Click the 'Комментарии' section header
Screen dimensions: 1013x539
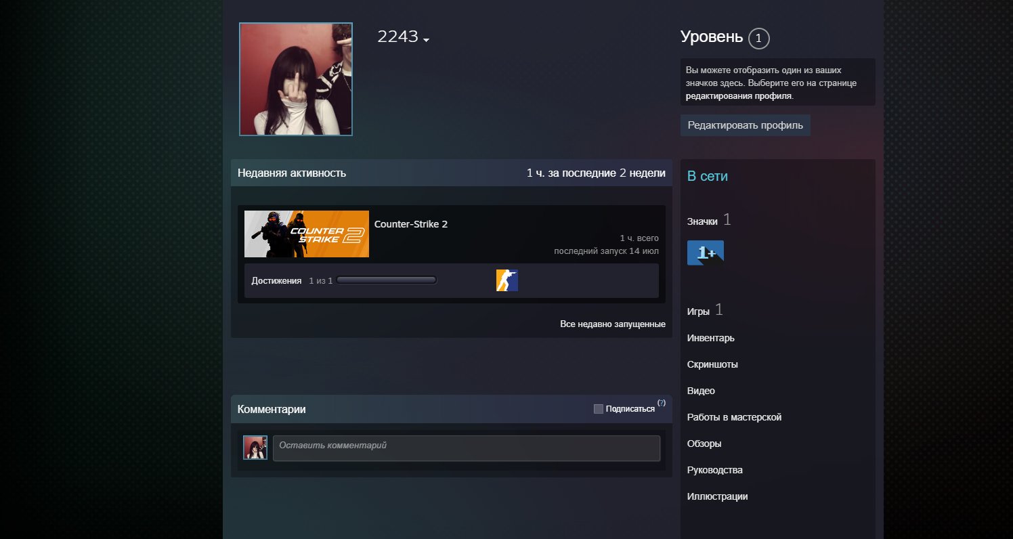[272, 409]
